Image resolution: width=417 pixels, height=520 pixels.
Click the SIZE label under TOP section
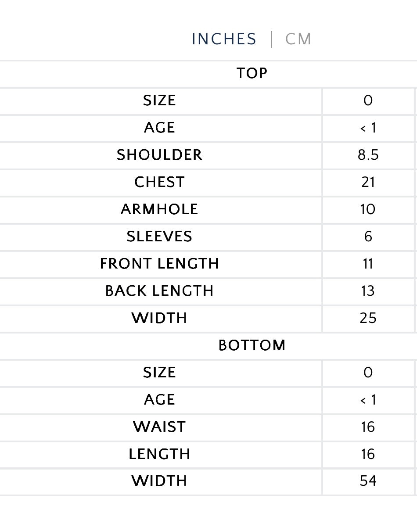159,100
